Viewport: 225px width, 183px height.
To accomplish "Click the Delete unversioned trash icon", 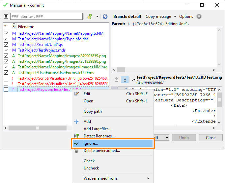I will [77, 151].
